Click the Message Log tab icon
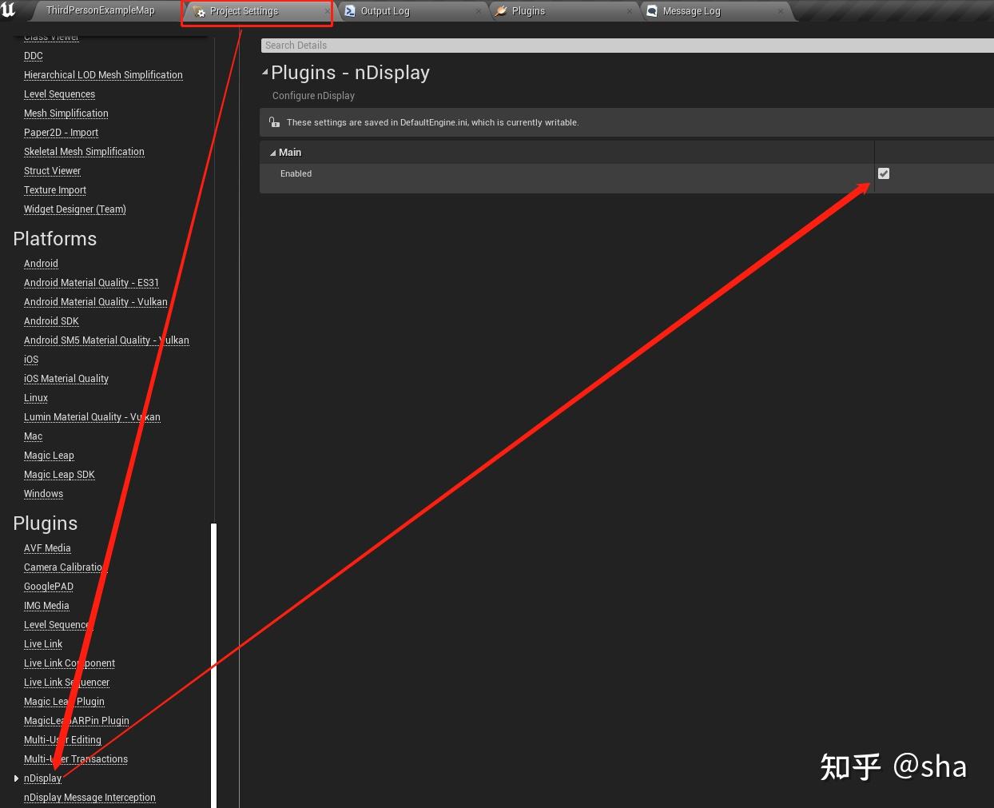This screenshot has height=808, width=994. [x=652, y=11]
